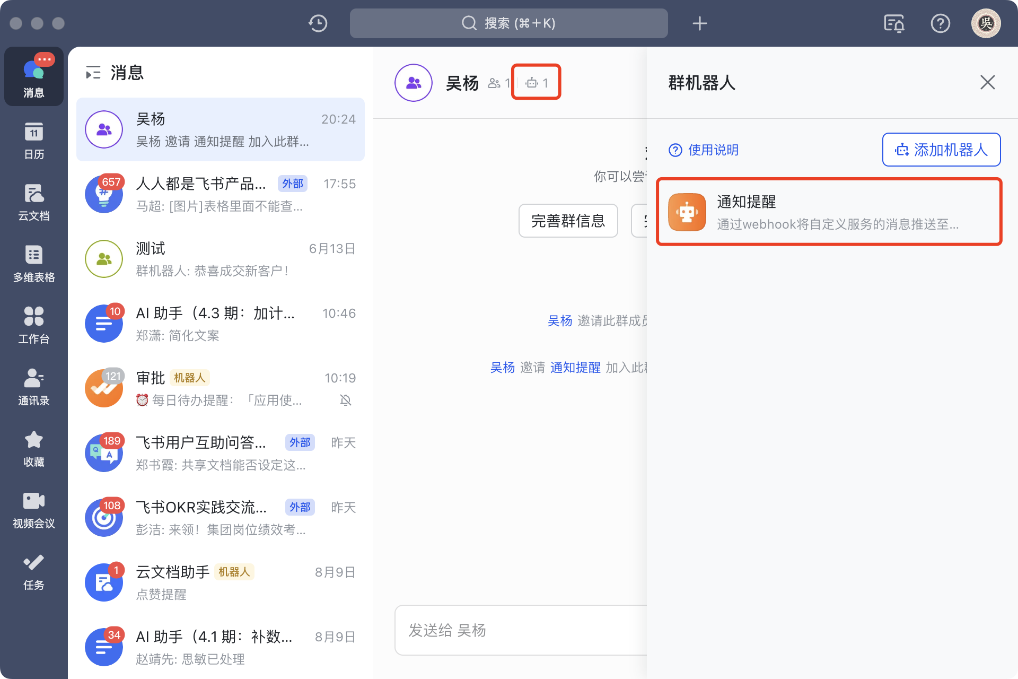The height and width of the screenshot is (679, 1018).
Task: Click the group bot count icon
Action: point(537,83)
